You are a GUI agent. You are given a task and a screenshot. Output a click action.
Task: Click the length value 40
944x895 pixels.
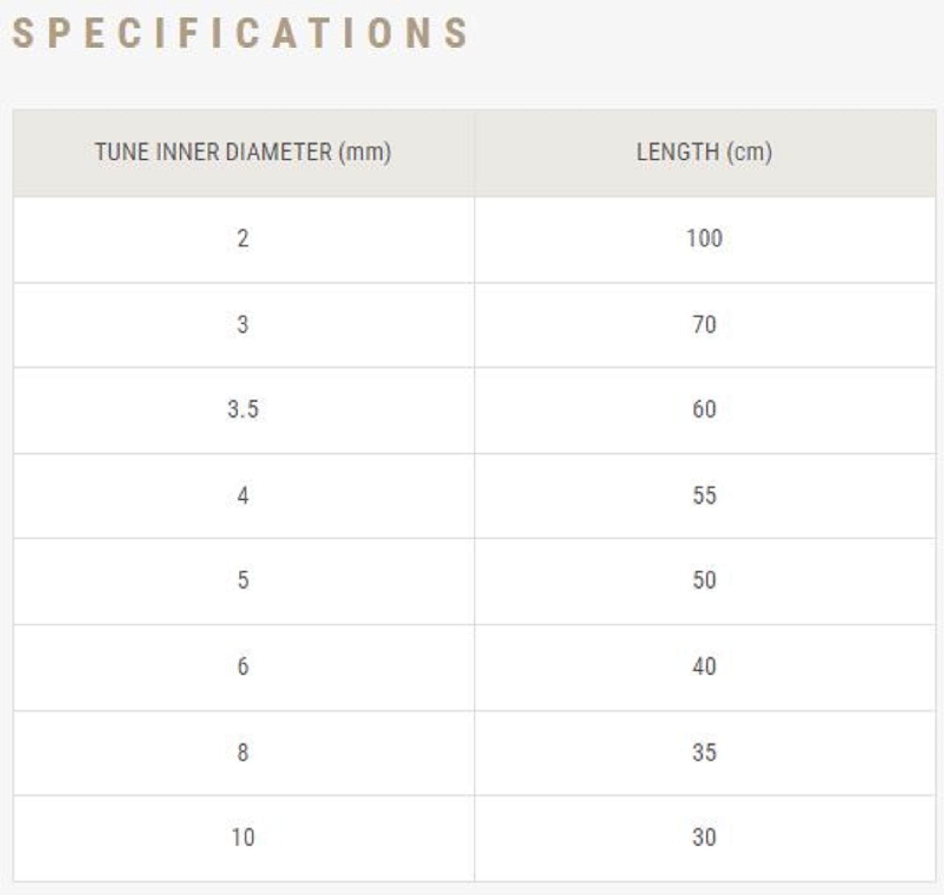[x=704, y=666]
